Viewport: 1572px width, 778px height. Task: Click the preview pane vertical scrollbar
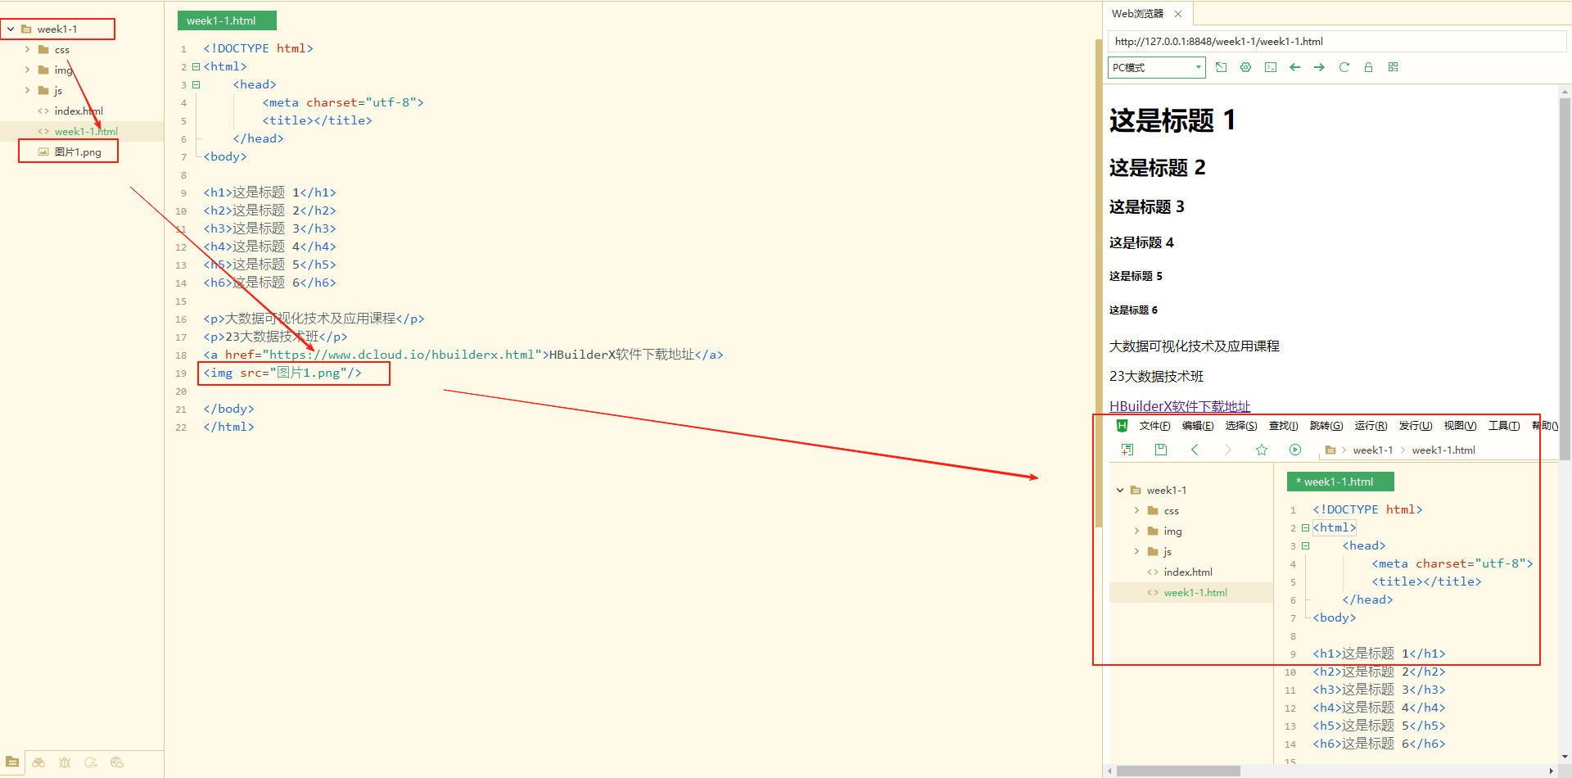[1565, 278]
